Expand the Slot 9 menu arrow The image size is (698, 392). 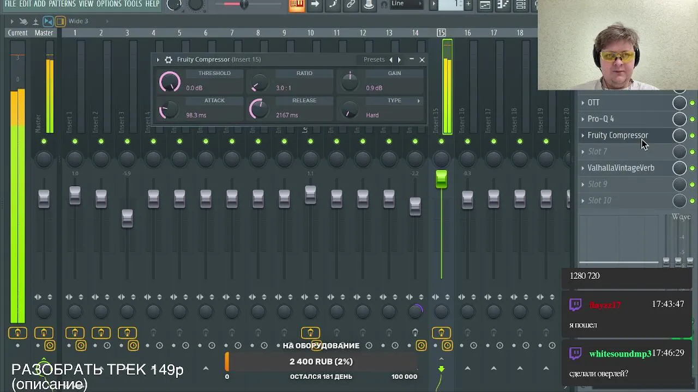pyautogui.click(x=583, y=184)
